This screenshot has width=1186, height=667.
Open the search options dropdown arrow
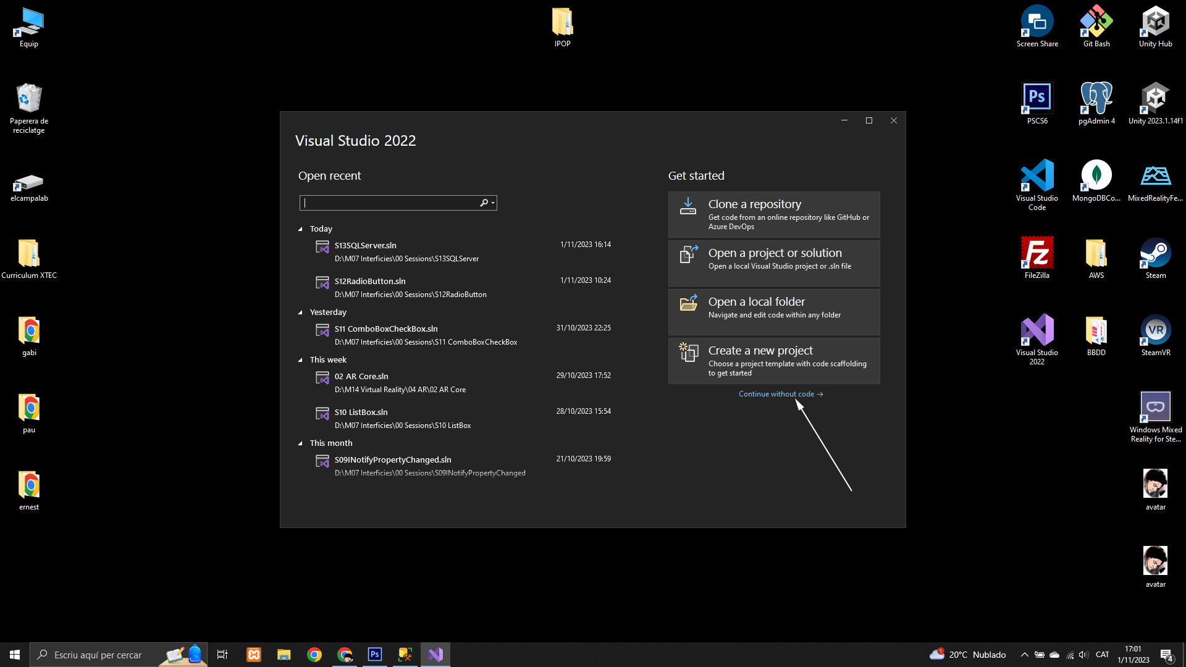click(x=493, y=203)
